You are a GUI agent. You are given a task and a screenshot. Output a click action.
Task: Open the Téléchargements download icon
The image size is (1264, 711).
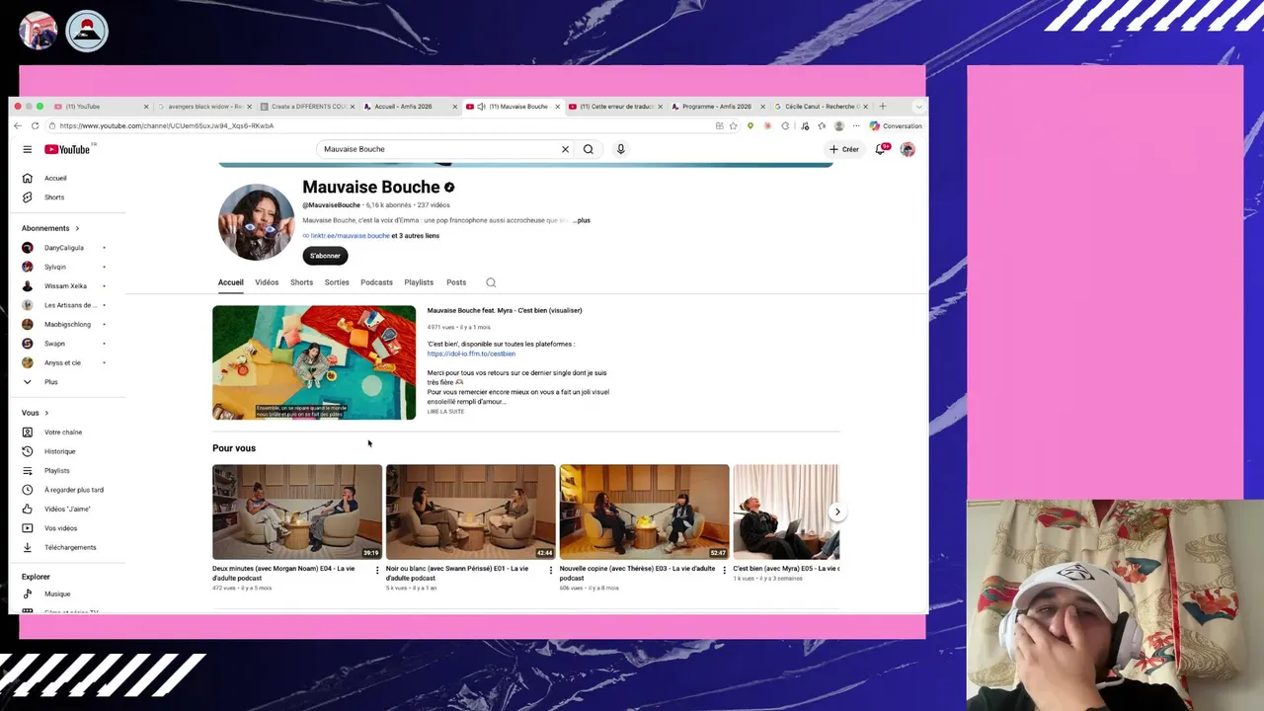(28, 547)
